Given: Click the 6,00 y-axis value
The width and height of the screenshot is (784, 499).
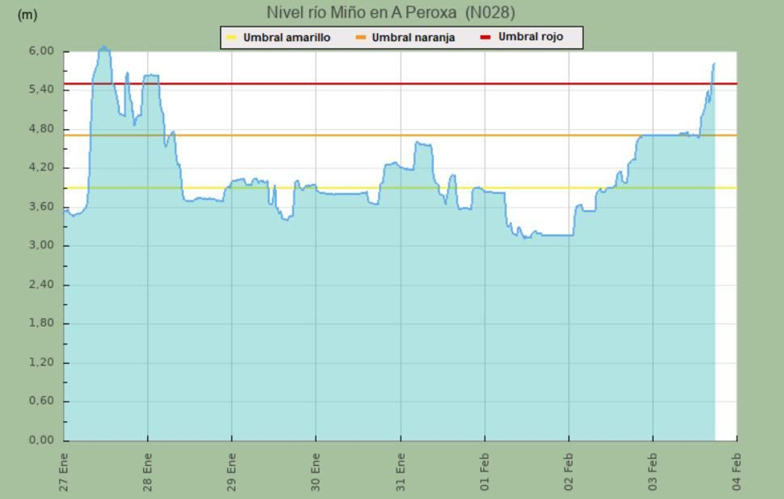Looking at the screenshot, I should coord(41,51).
